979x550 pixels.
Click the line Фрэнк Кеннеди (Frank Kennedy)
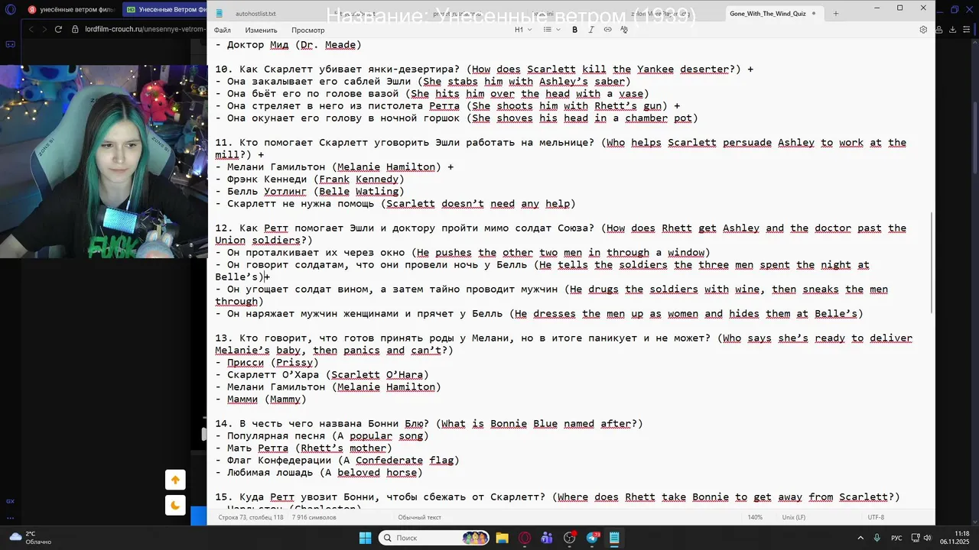point(310,179)
